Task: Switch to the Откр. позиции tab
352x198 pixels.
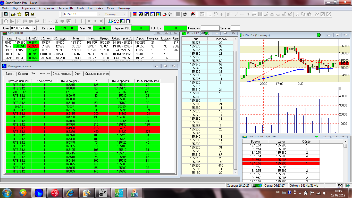Action: click(62, 74)
